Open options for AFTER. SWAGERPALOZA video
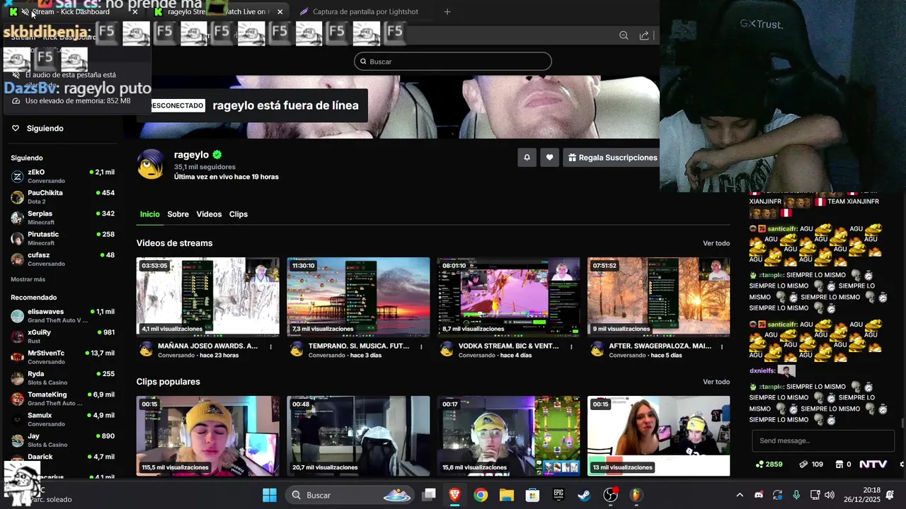 point(722,346)
